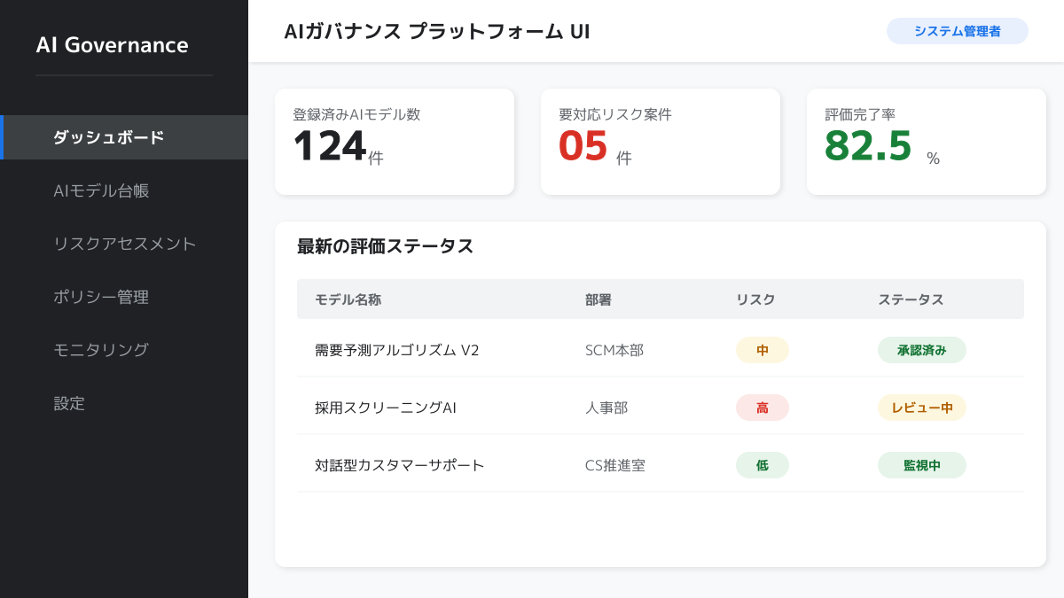Click the 高 risk badge for 人事部
This screenshot has height=598, width=1064.
(762, 408)
